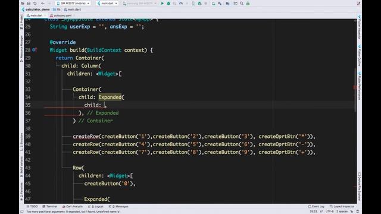The width and height of the screenshot is (381, 214).
Task: Click the profiler icon in toolbar
Action: pyautogui.click(x=181, y=4)
